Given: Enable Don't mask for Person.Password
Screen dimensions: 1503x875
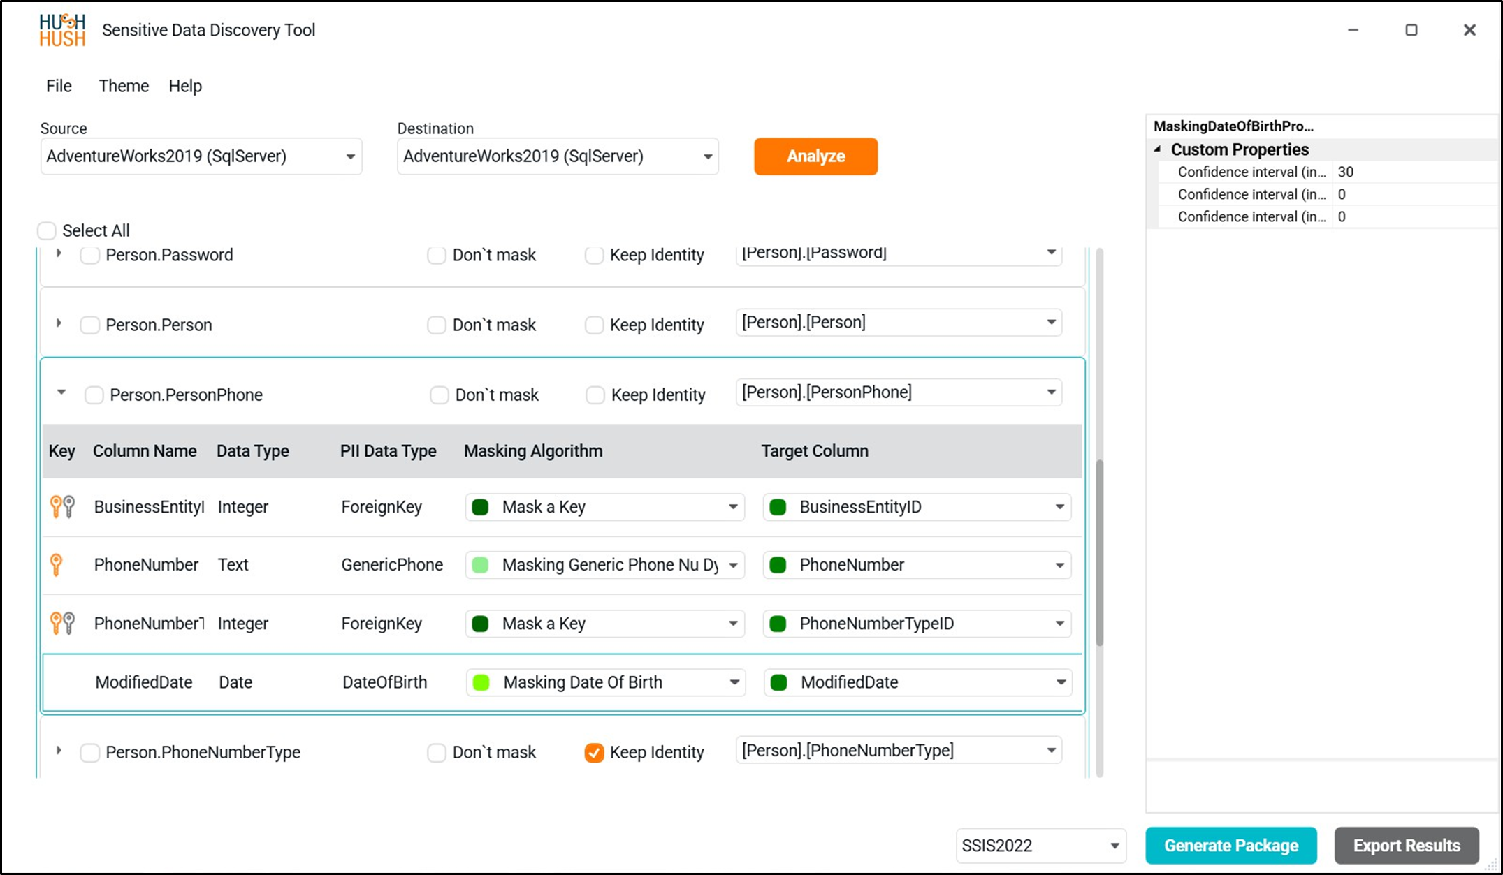Looking at the screenshot, I should pos(437,255).
